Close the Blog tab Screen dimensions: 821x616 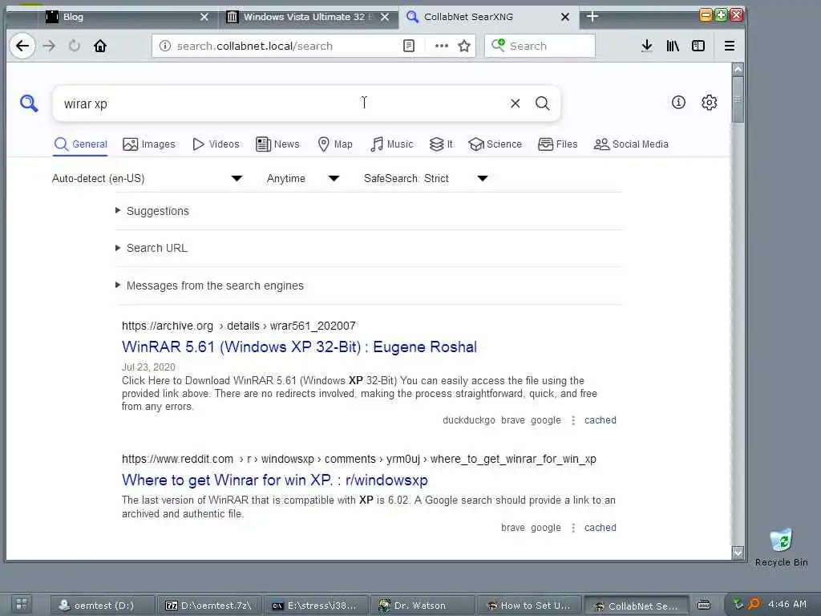point(204,17)
